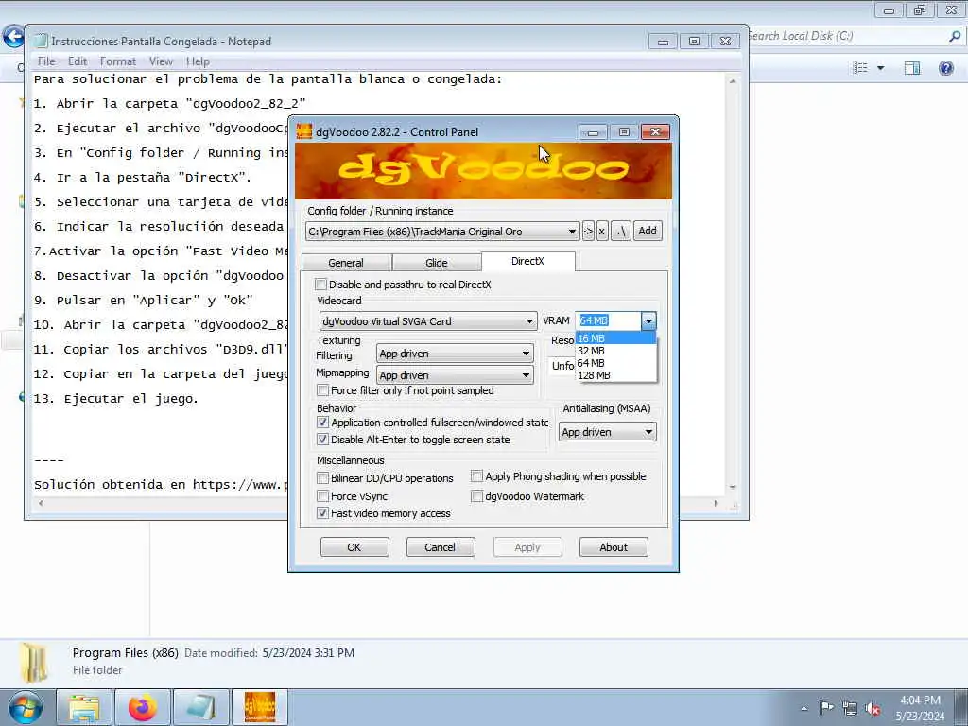This screenshot has height=726, width=968.
Task: Open Notepad Edit menu
Action: click(x=78, y=61)
